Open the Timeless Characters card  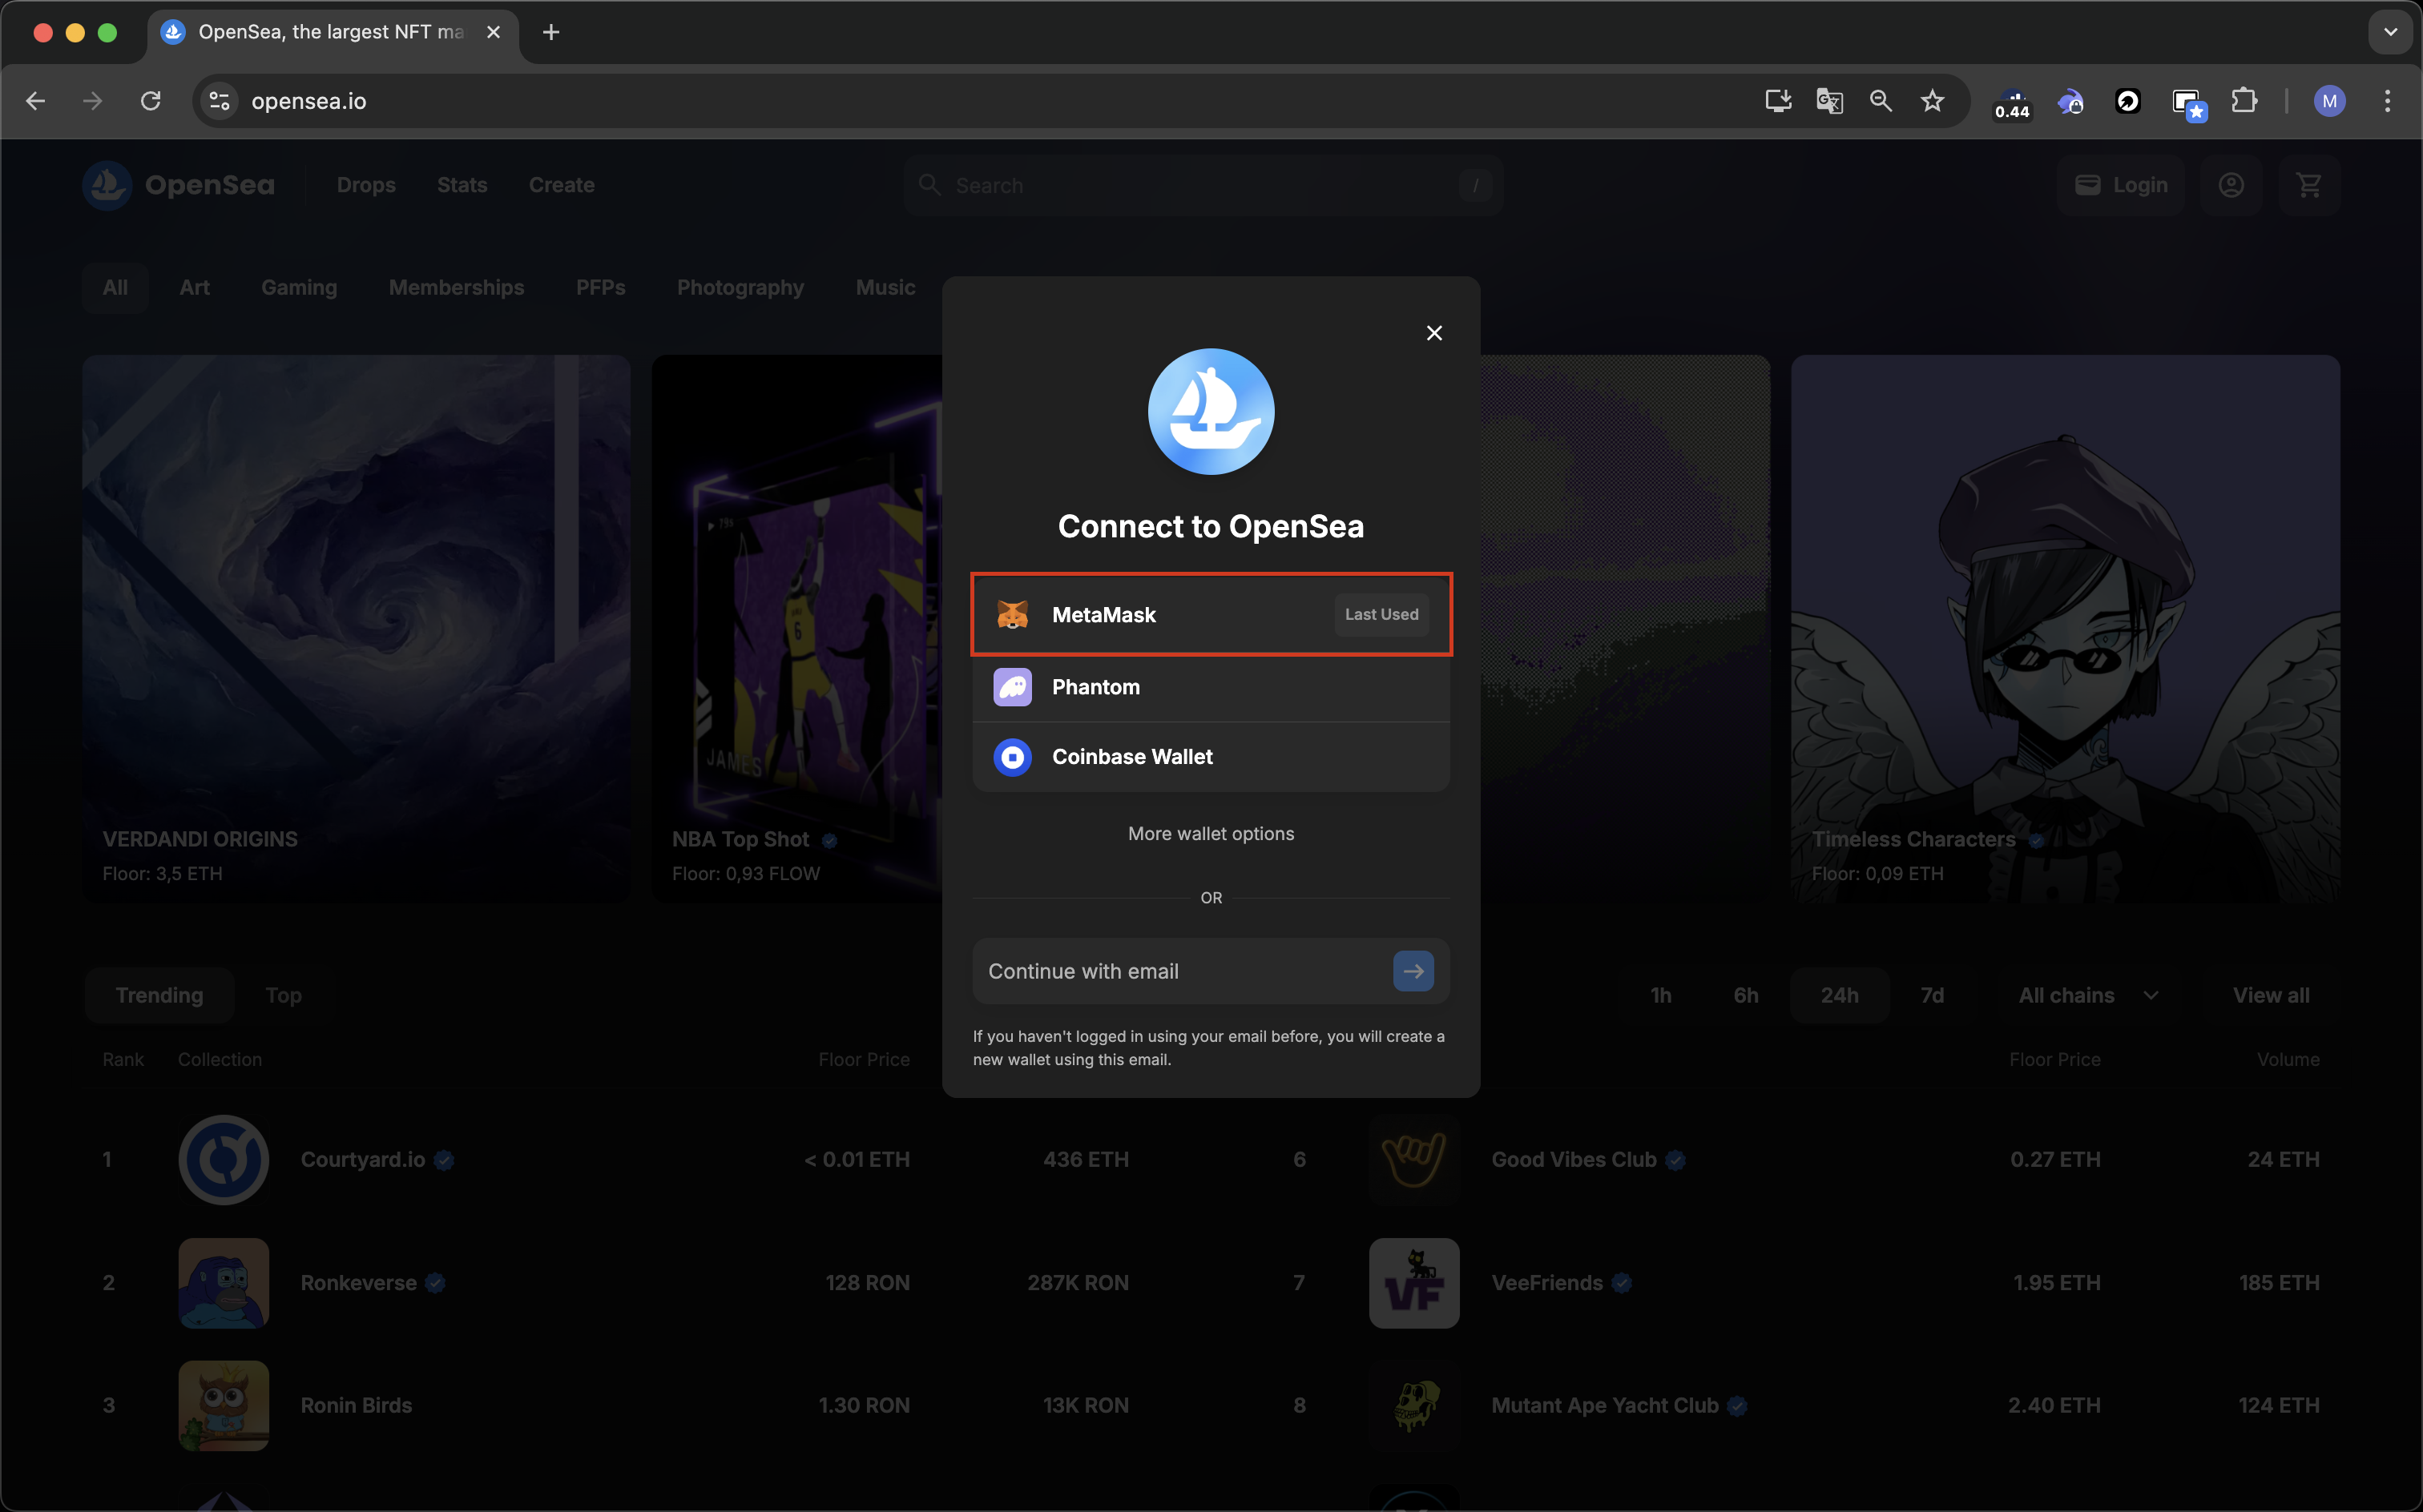point(2065,629)
